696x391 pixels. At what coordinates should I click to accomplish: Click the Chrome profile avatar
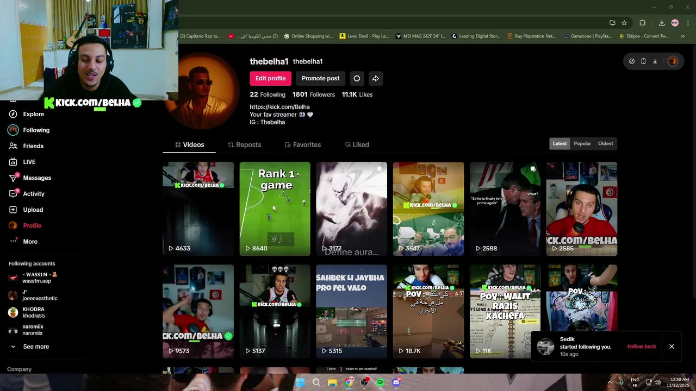(x=675, y=23)
